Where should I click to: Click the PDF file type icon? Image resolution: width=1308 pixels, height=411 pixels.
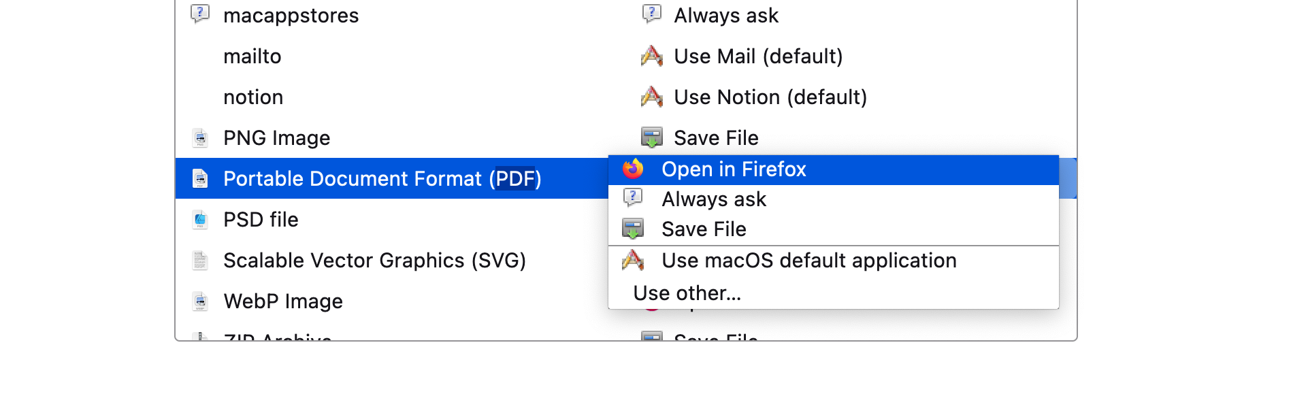pos(200,178)
